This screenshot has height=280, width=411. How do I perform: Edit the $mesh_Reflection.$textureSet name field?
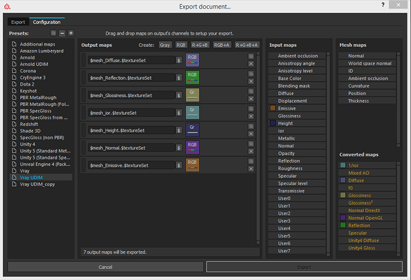point(132,78)
